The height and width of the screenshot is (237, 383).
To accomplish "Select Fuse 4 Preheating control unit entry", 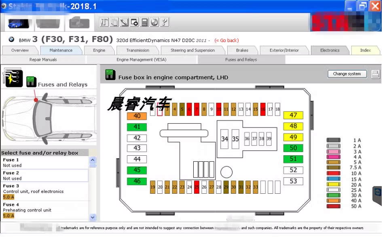I will (x=45, y=210).
